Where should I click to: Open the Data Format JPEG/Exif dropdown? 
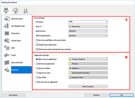(x=88, y=31)
